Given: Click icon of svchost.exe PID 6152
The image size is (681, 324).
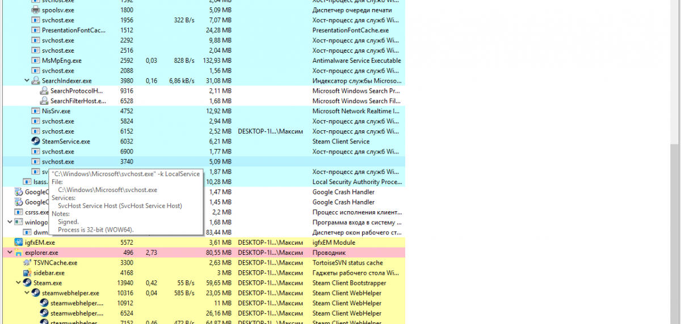Looking at the screenshot, I should click(36, 131).
